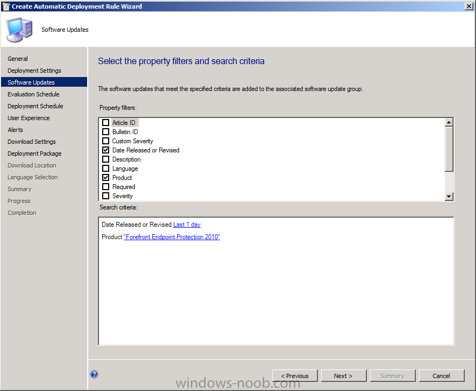Select the Deployment Package step

[x=34, y=153]
